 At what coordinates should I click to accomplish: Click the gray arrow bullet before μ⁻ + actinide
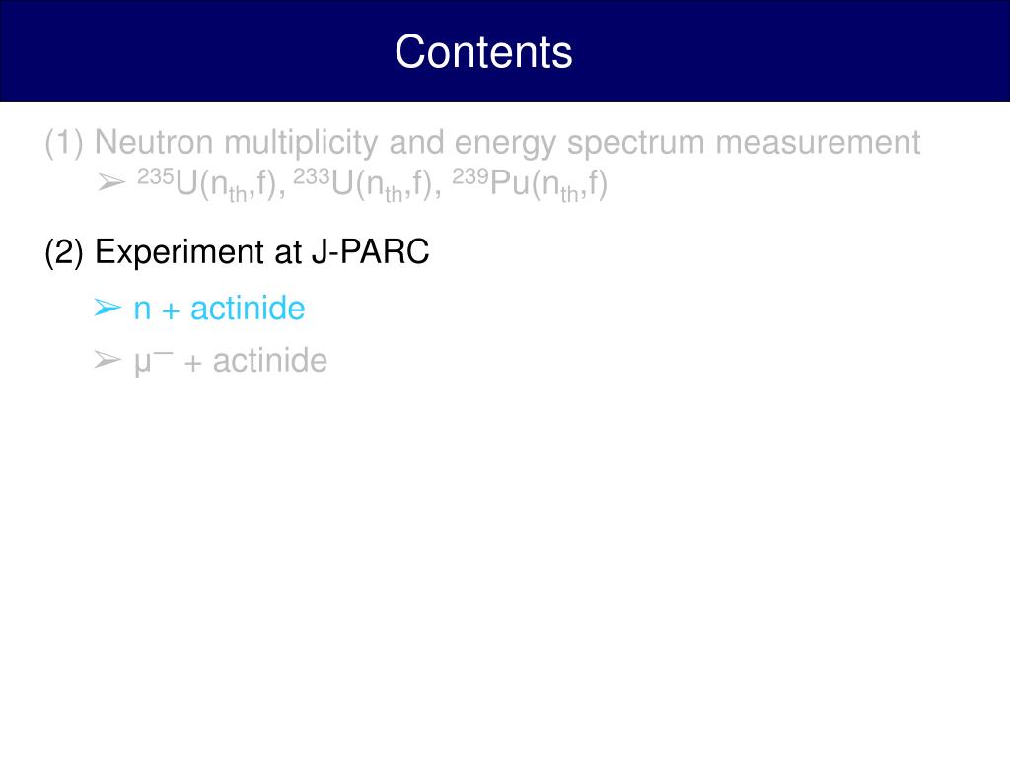click(107, 359)
